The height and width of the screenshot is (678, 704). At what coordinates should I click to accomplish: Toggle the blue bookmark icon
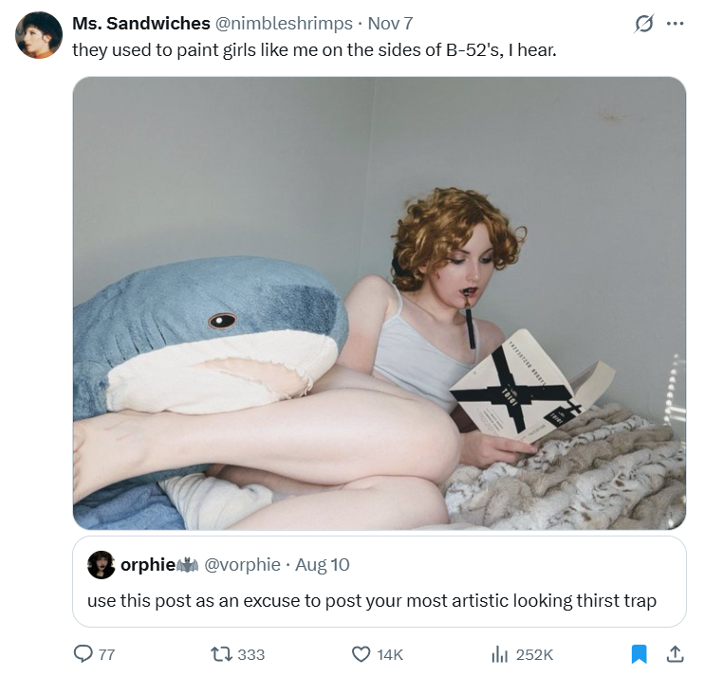point(639,654)
